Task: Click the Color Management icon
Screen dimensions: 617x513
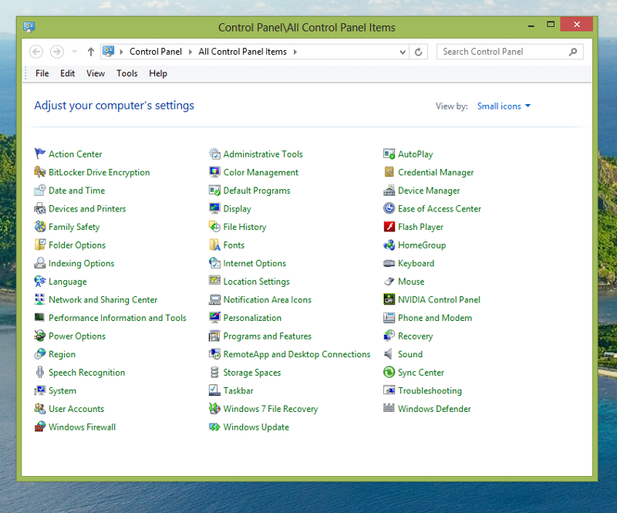Action: coord(214,172)
